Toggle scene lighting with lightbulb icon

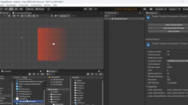(14, 16)
